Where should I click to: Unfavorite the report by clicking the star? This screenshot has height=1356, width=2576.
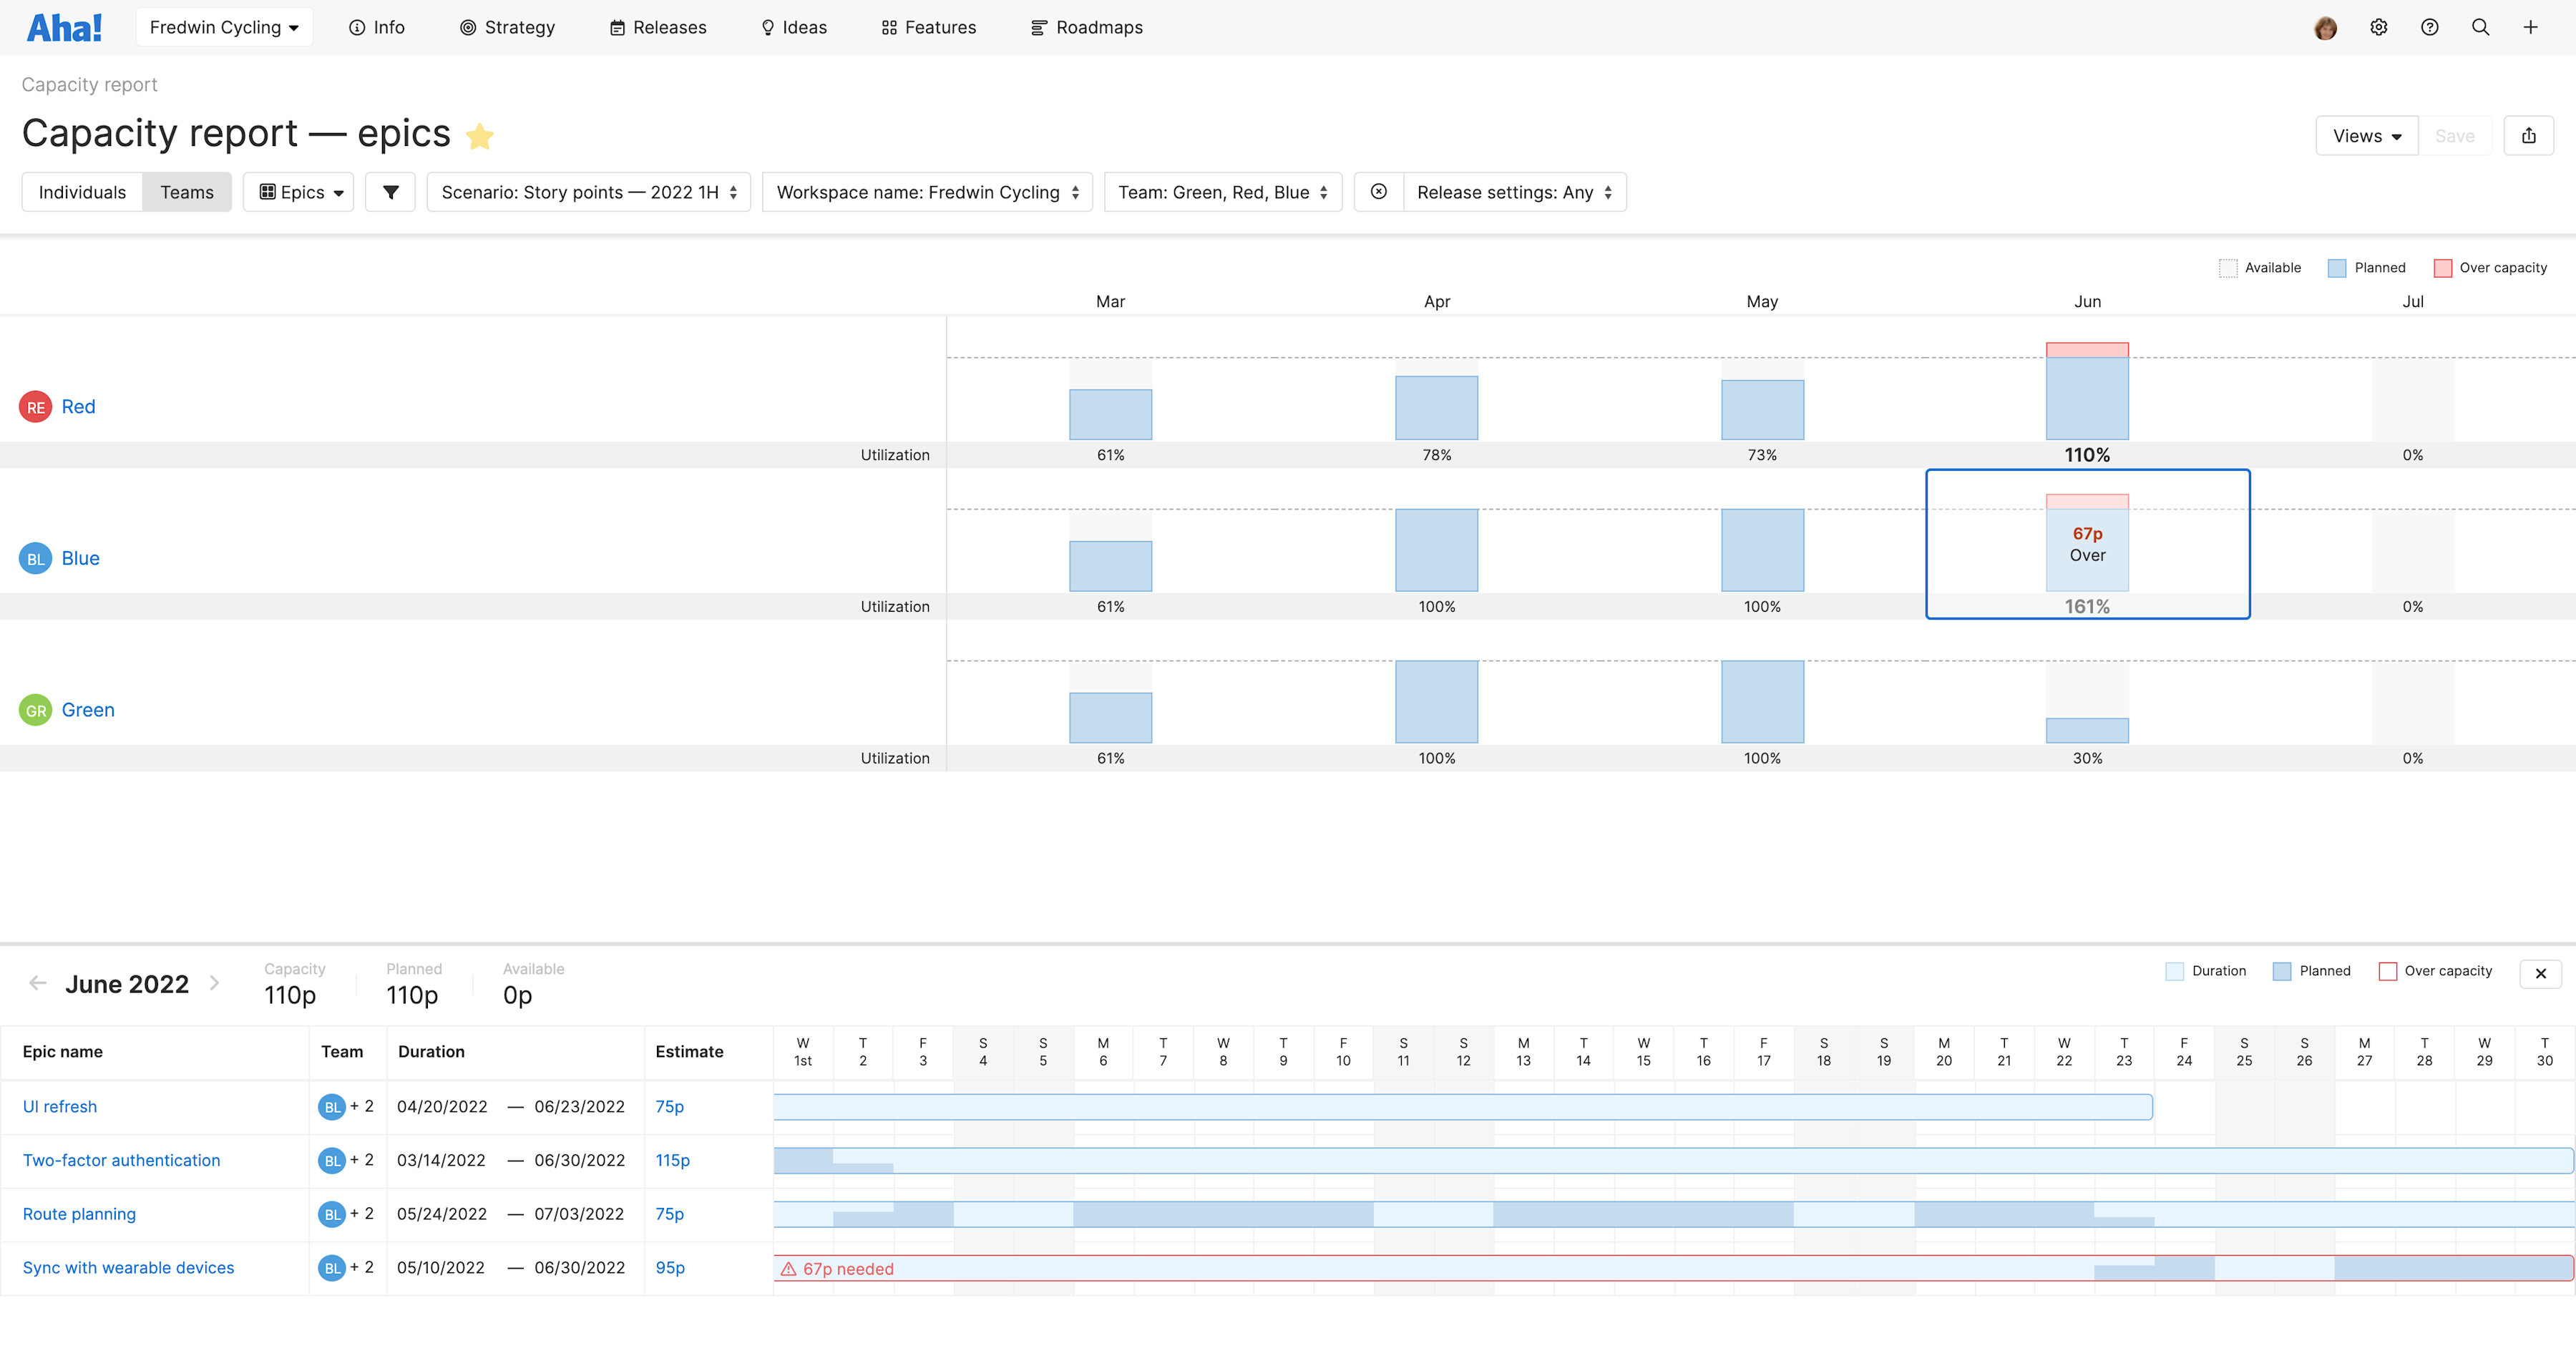[480, 134]
